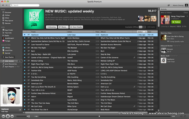Pause the current track
The width and height of the screenshot is (189, 119).
click(x=8, y=116)
